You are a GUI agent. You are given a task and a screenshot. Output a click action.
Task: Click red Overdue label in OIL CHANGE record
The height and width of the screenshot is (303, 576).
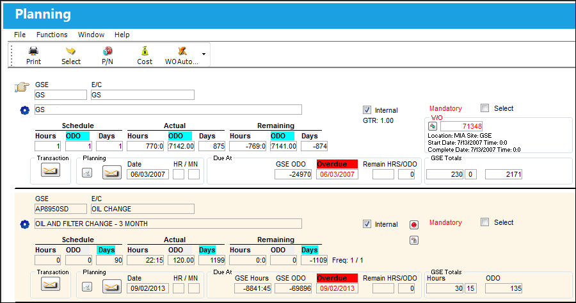click(337, 278)
